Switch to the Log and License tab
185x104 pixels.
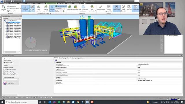point(81,58)
